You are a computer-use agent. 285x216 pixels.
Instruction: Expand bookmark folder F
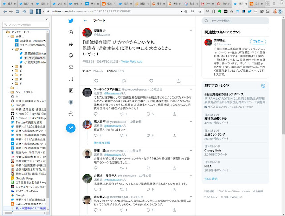pos(13,84)
